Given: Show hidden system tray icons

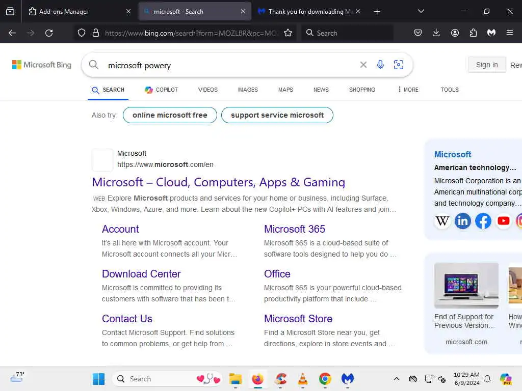Looking at the screenshot, I should click(x=396, y=379).
